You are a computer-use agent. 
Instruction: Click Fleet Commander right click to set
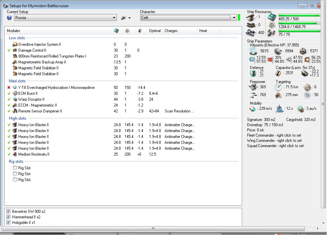click(274, 135)
